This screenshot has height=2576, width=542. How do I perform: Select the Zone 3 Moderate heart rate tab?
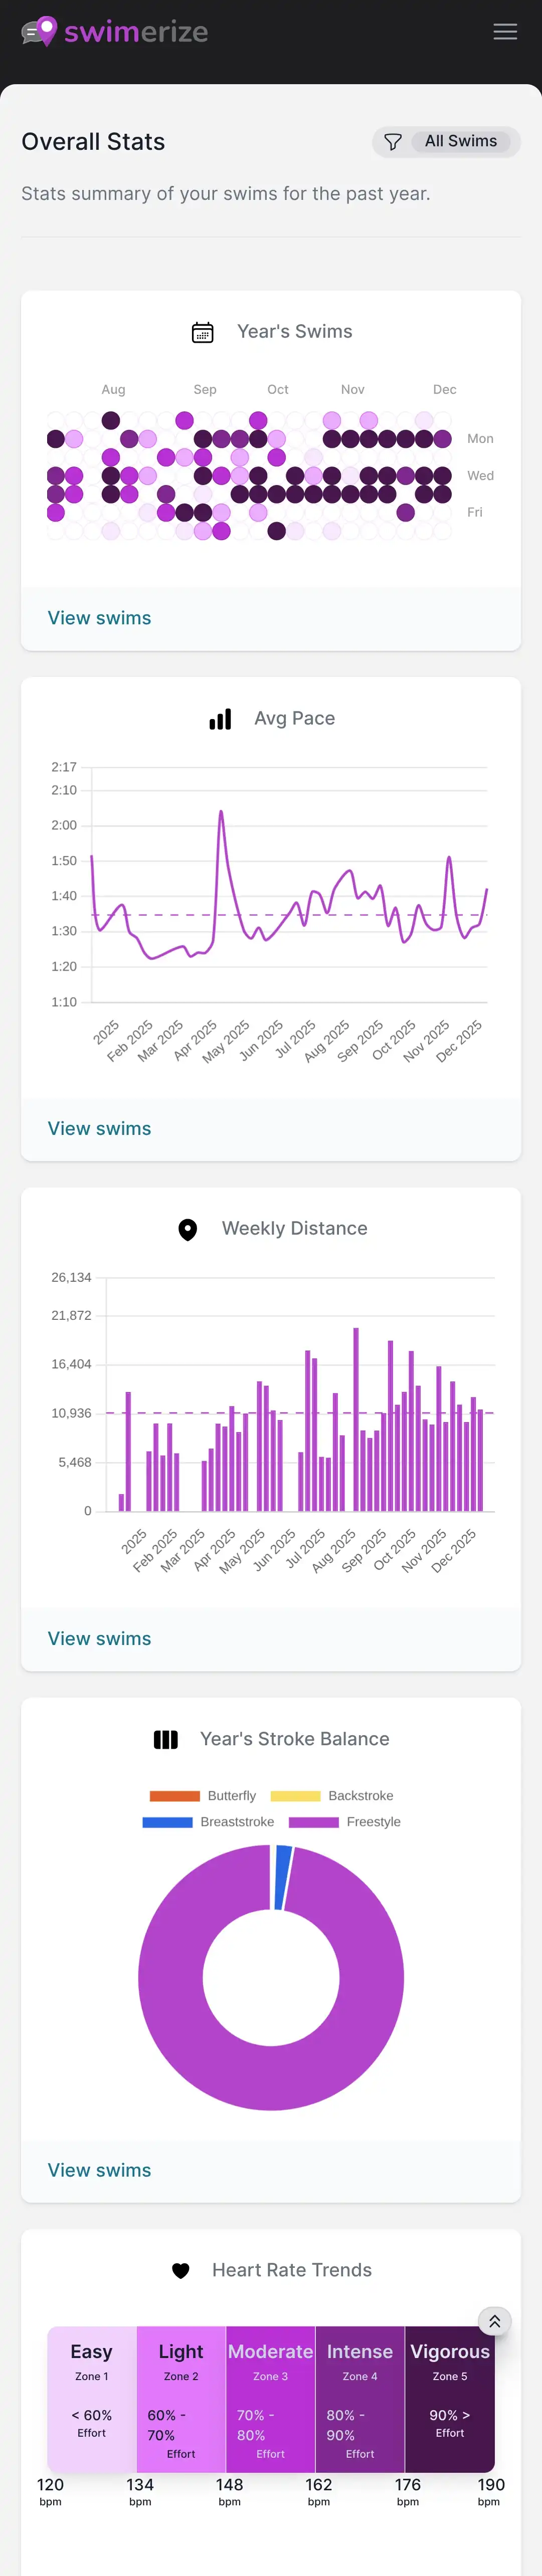coord(270,2399)
